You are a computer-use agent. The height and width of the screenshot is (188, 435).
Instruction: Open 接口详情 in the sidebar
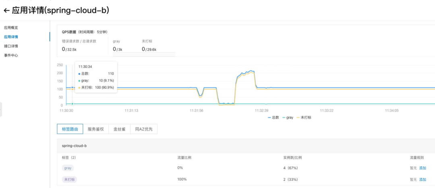pos(11,46)
